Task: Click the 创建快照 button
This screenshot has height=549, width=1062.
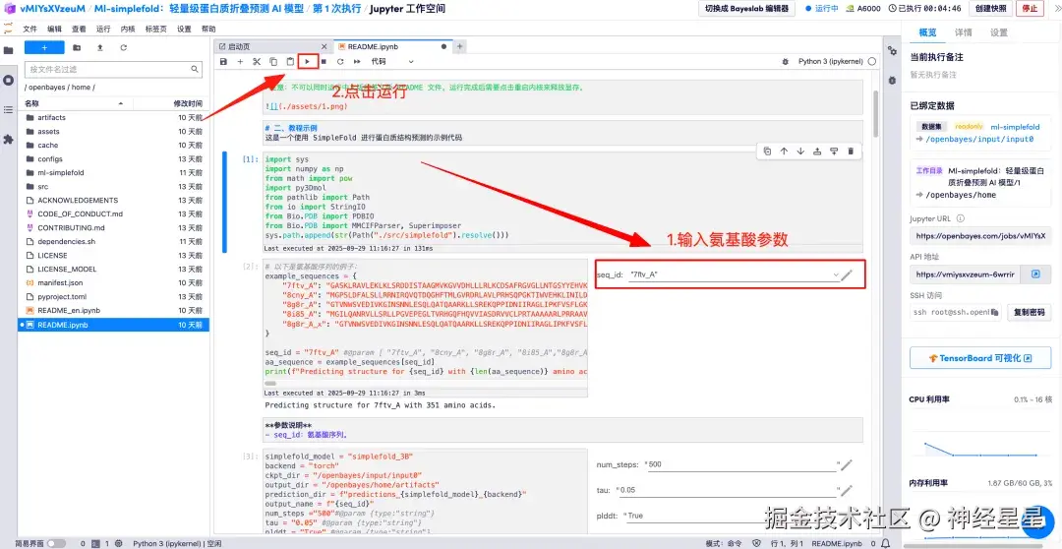Action: [x=991, y=9]
